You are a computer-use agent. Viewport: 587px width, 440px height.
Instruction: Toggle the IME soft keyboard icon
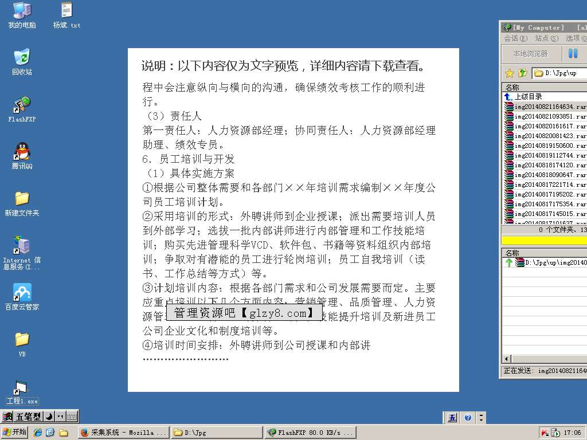tap(72, 416)
